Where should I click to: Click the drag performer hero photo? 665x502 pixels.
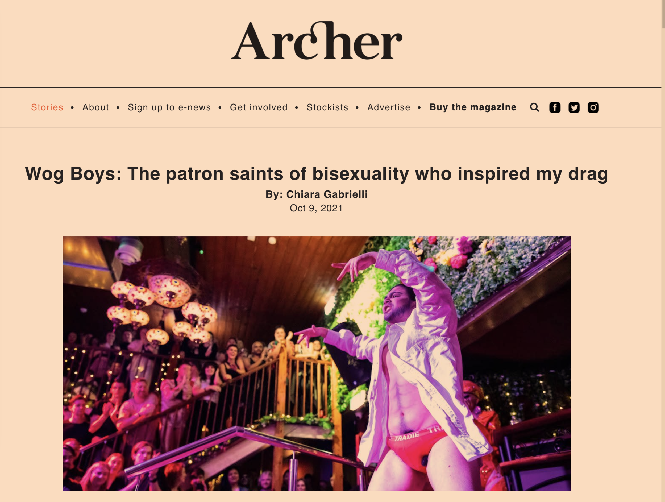(317, 363)
